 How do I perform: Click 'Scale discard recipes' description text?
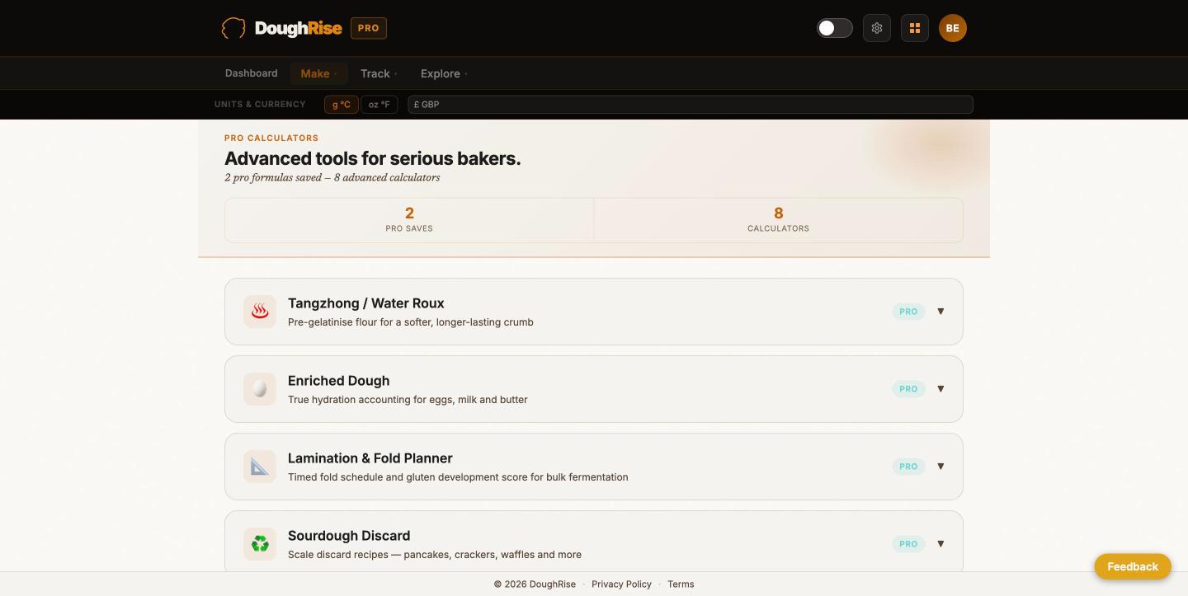(x=435, y=555)
